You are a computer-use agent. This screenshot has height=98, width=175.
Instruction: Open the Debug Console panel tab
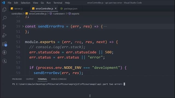(59, 79)
